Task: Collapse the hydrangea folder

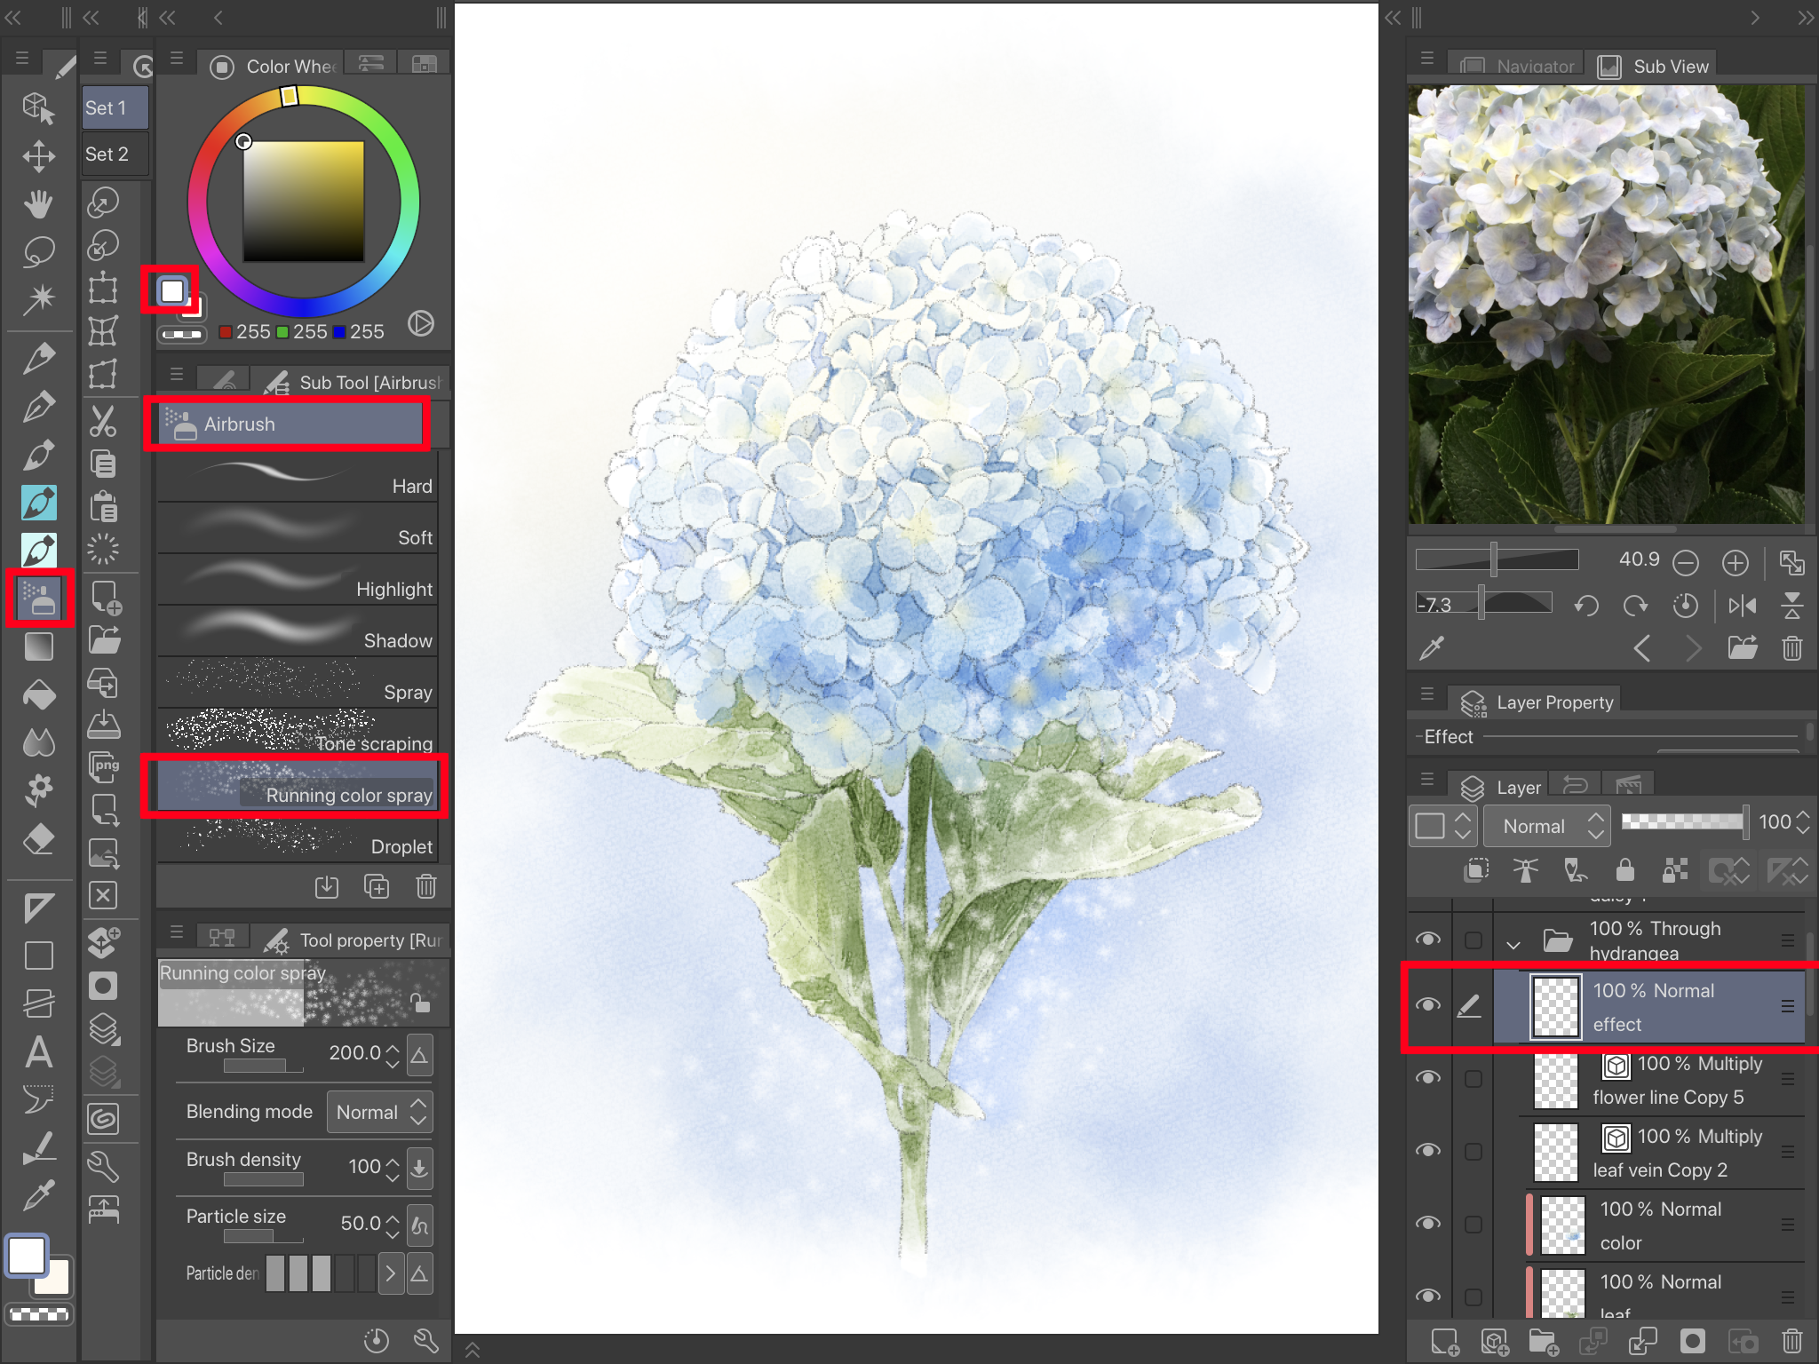Action: pos(1513,943)
